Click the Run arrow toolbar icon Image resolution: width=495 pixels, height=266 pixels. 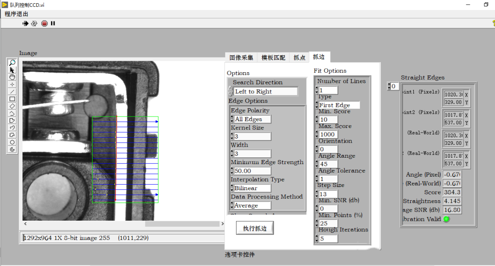(x=25, y=23)
